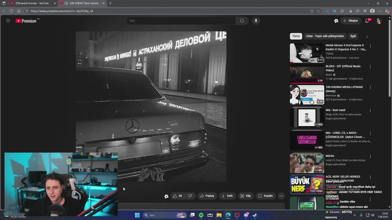
Task: Open more actions ellipsis below video
Action: point(281,196)
